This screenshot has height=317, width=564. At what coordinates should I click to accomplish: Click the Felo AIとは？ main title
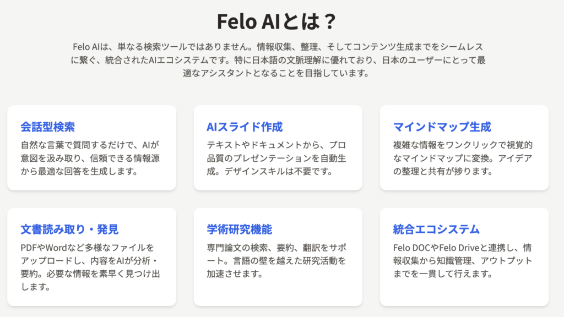(276, 21)
